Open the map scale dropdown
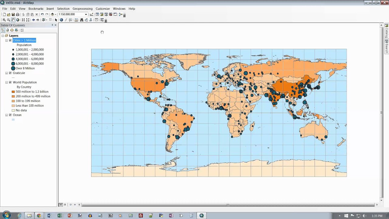Viewport: 389px width, 219px height. [x=86, y=14]
